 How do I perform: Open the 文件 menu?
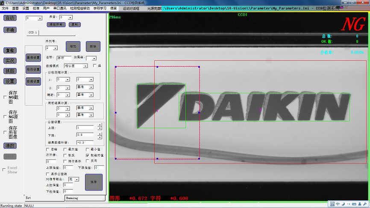coord(5,8)
